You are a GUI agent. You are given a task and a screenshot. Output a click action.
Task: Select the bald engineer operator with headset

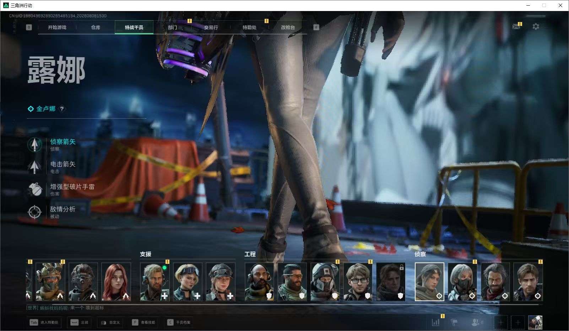click(x=259, y=282)
